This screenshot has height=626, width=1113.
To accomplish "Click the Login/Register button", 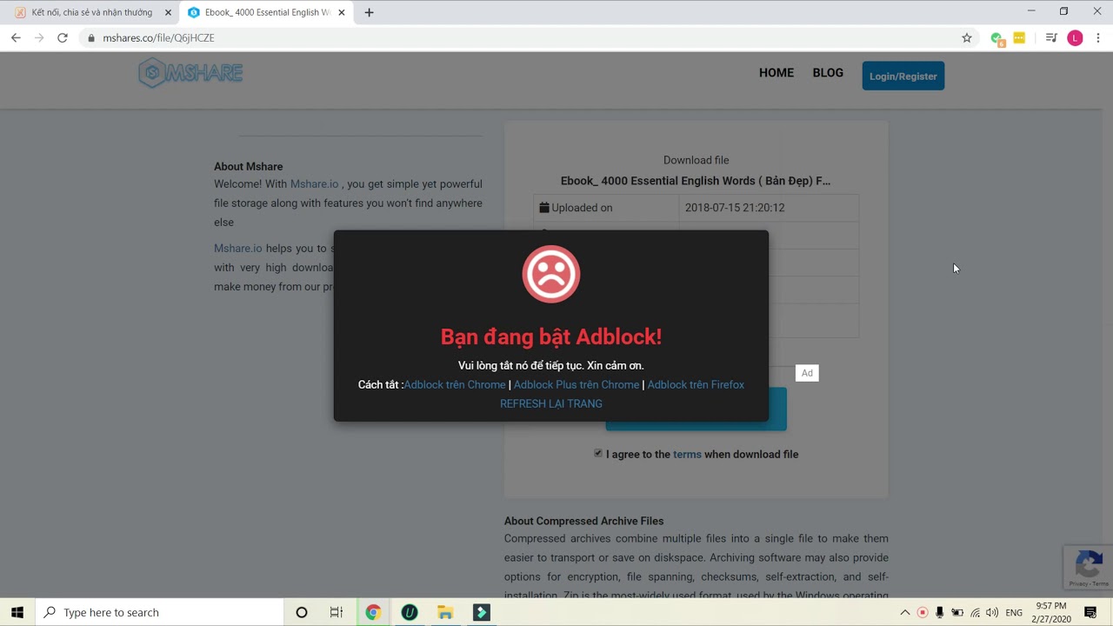I will (903, 76).
